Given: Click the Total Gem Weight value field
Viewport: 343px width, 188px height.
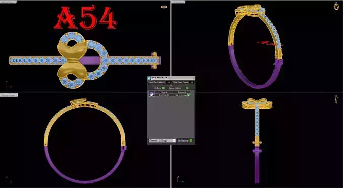Looking at the screenshot, I should pos(168,82).
